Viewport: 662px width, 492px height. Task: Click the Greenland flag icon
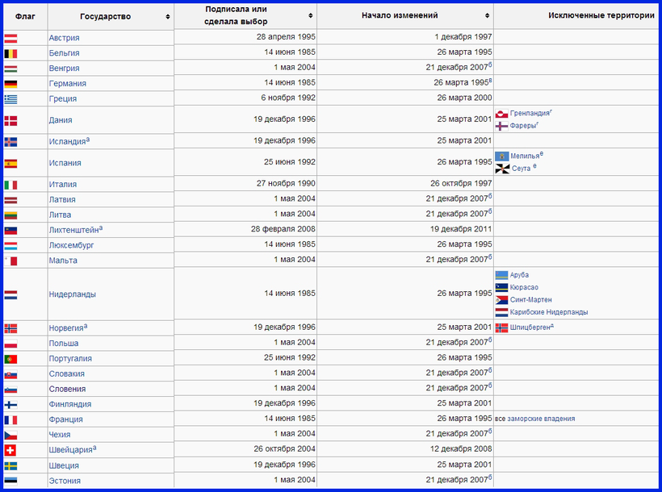(501, 115)
